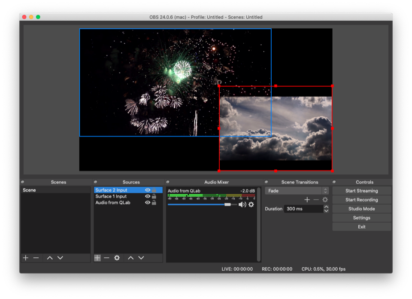Select the Surface 1 Input source
412x299 pixels.
[111, 196]
